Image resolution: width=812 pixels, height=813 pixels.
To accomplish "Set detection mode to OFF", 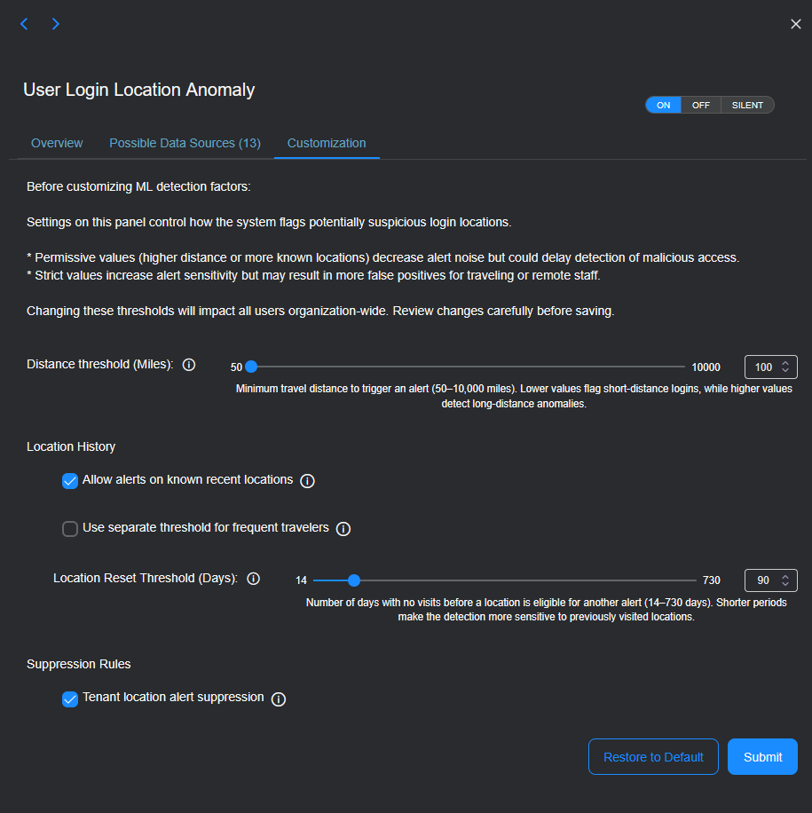I will pyautogui.click(x=701, y=105).
